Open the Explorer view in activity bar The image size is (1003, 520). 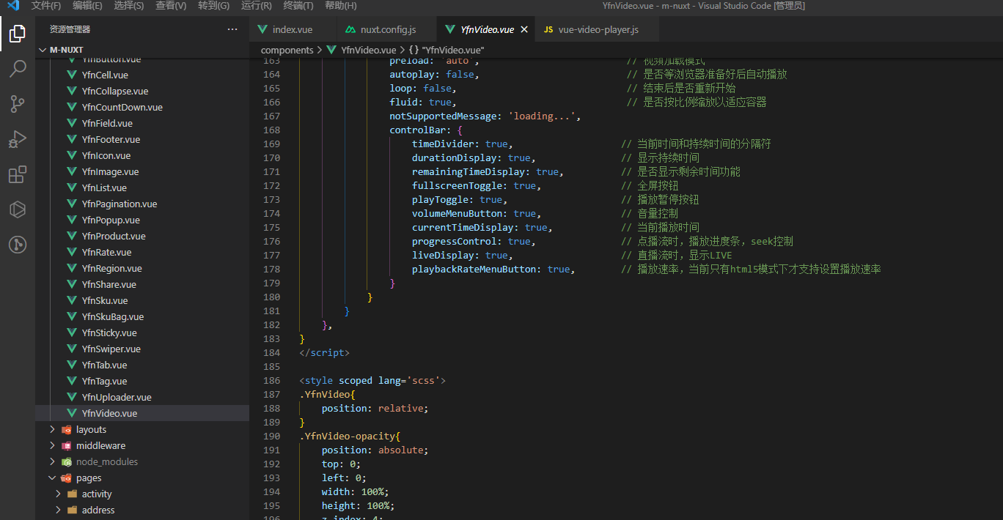(17, 34)
